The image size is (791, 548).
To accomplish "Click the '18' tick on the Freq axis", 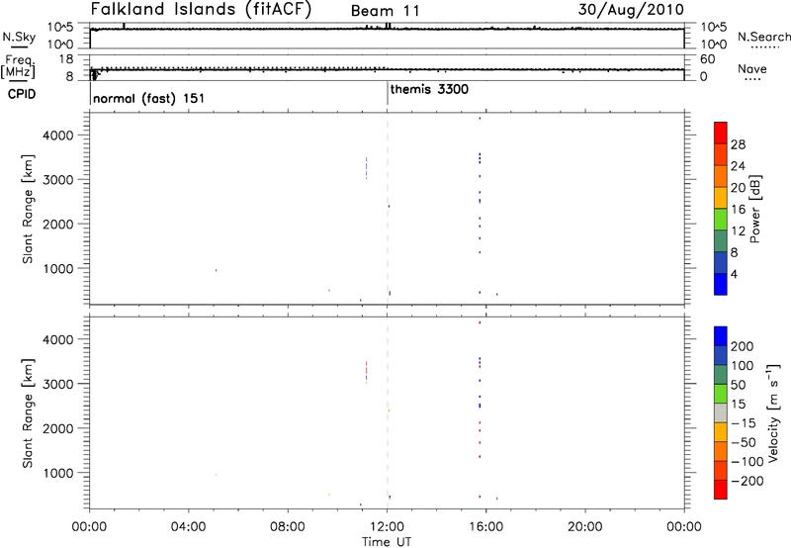I will point(65,59).
